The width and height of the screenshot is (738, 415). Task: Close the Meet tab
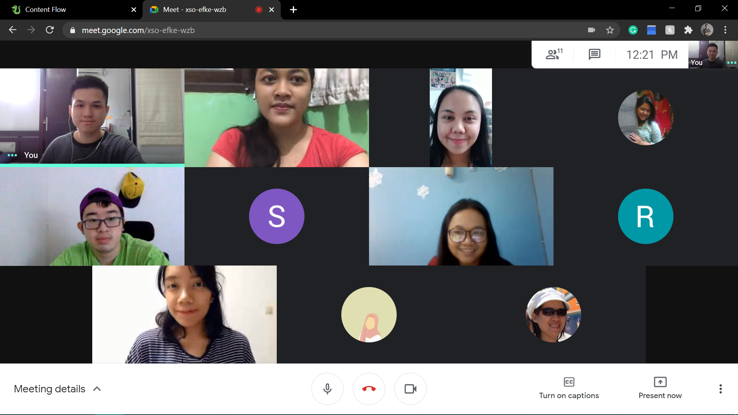click(x=272, y=10)
